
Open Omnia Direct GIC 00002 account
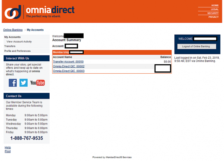pyautogui.click(x=69, y=66)
